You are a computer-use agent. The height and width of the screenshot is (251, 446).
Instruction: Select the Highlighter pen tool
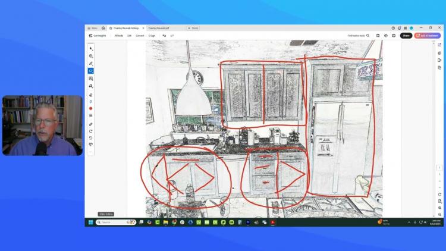coord(91,64)
